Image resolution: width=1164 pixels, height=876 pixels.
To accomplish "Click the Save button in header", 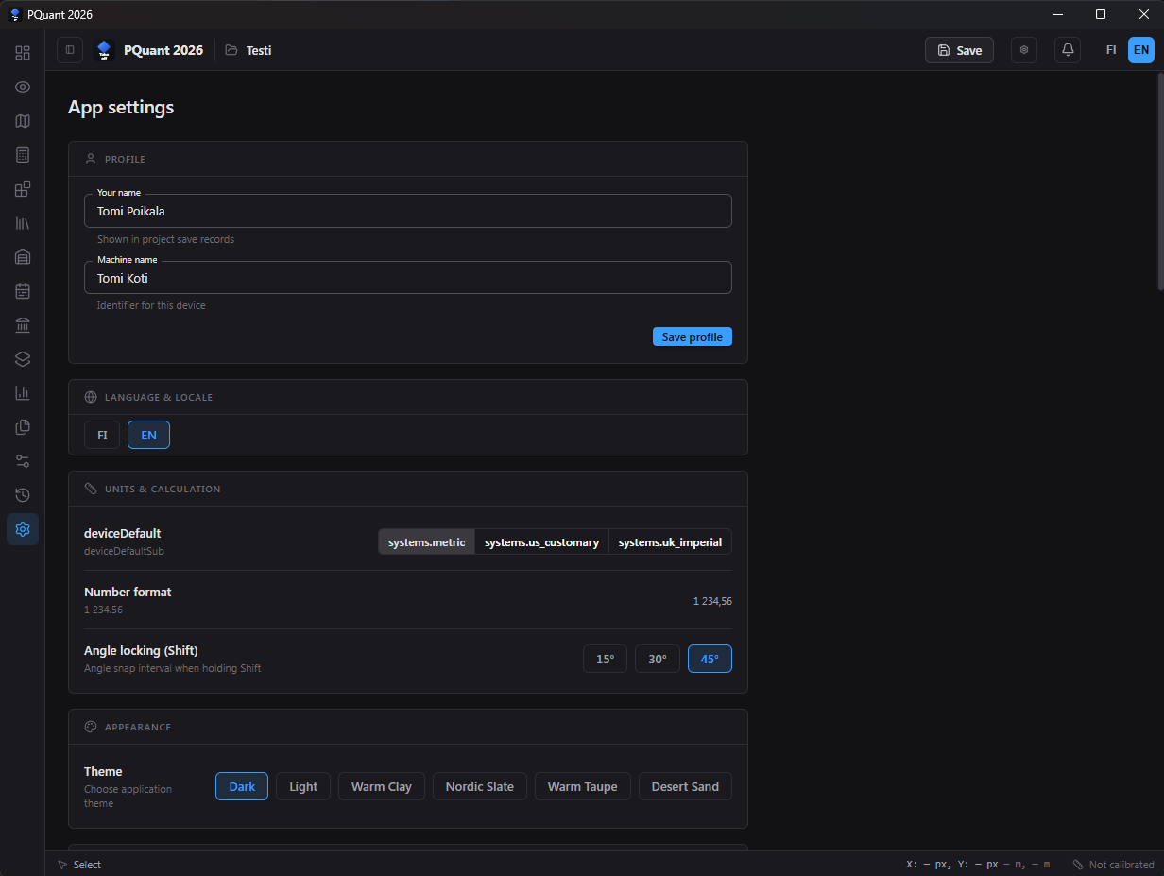I will point(959,50).
